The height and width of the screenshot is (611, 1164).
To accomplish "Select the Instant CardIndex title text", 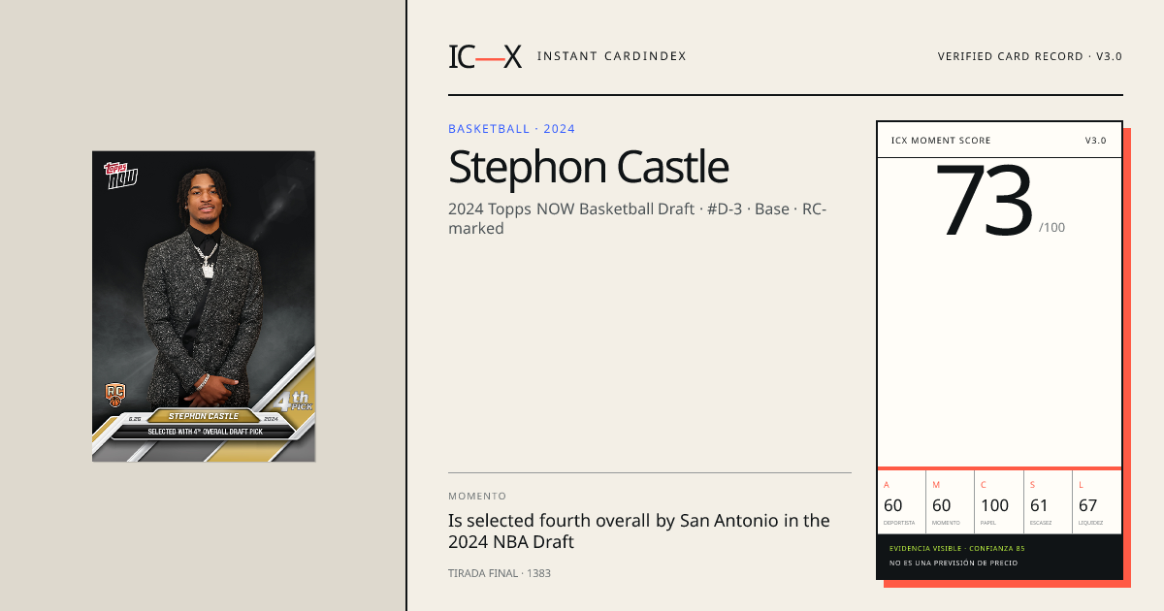I will (611, 56).
